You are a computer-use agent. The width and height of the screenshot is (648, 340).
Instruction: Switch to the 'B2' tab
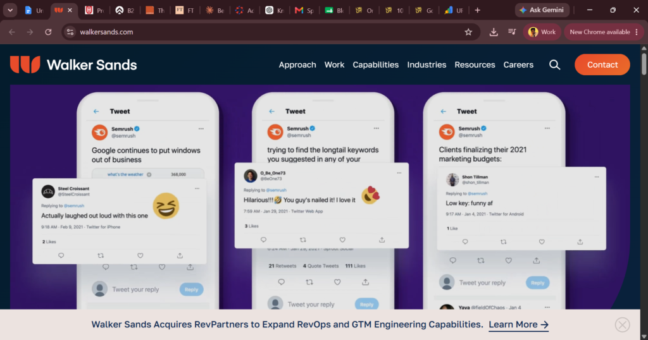(125, 10)
